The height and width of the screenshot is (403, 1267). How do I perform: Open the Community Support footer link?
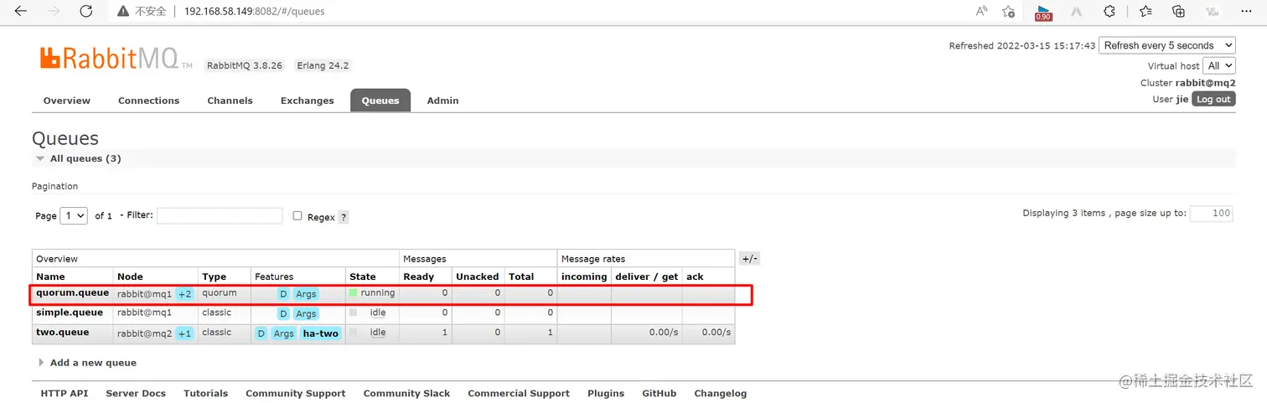pyautogui.click(x=296, y=393)
